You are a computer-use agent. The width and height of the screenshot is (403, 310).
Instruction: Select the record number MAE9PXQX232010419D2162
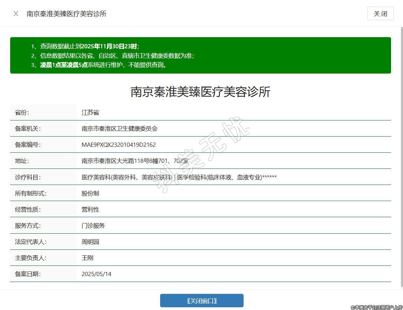click(x=118, y=145)
